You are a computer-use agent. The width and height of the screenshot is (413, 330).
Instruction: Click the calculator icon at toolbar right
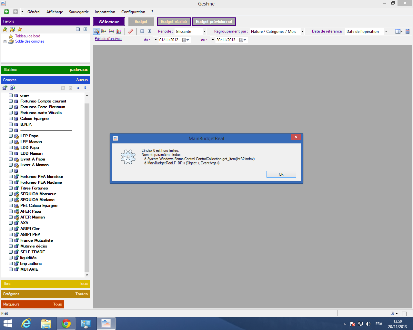[408, 31]
